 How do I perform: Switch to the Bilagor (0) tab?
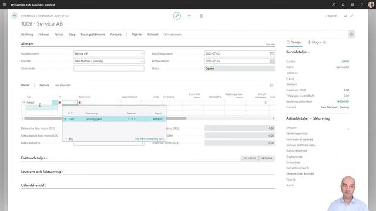(x=317, y=42)
